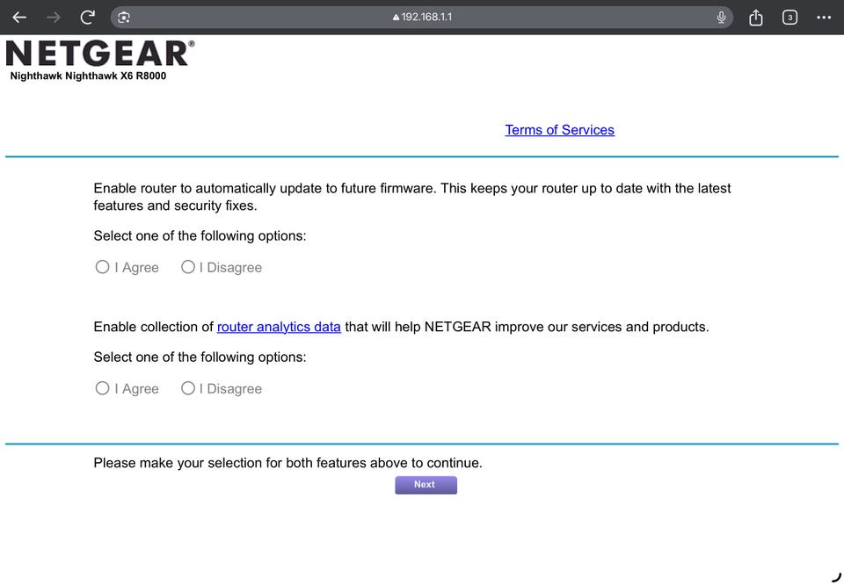Click the 192.168.1.1 address bar
The width and height of the screenshot is (844, 585).
pos(421,18)
